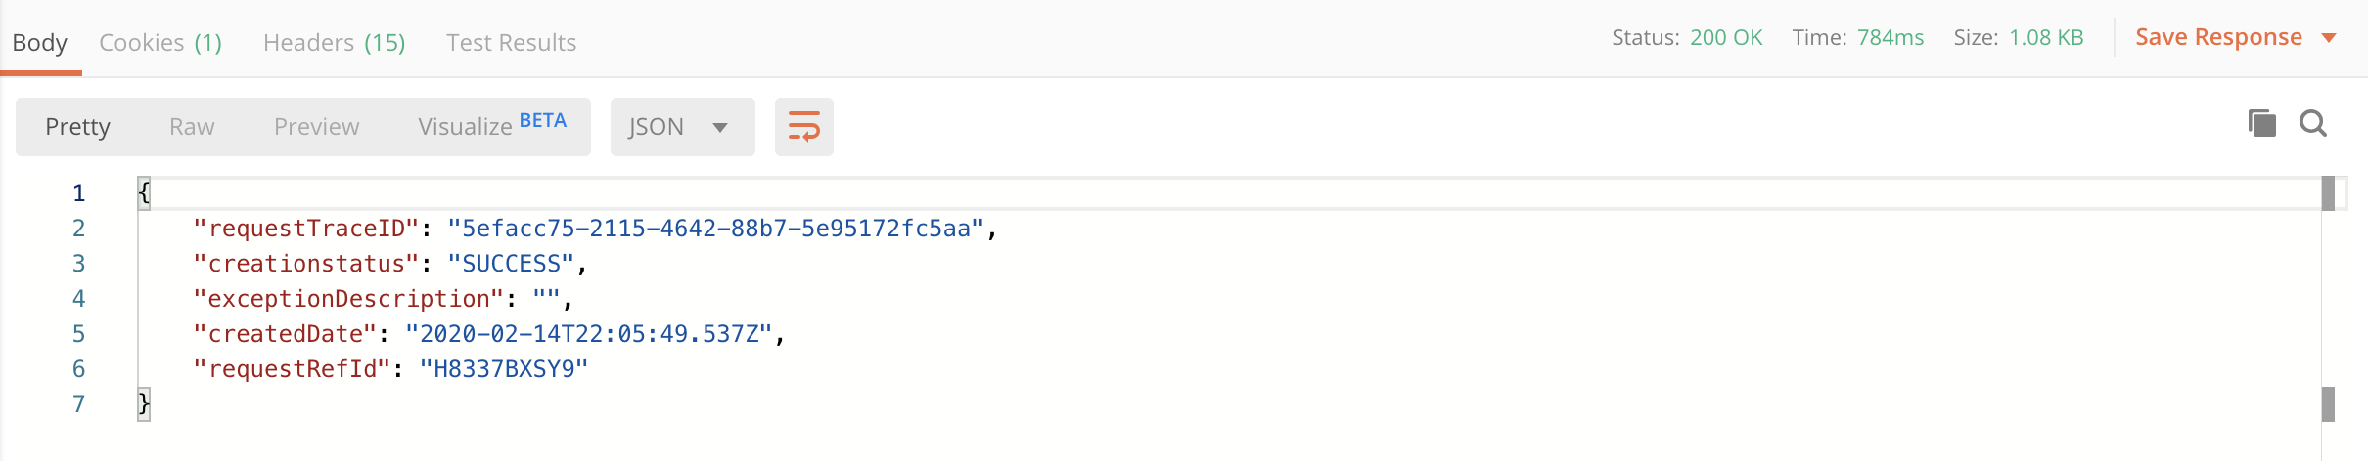Expand the Save Response arrow menu

tap(2329, 38)
